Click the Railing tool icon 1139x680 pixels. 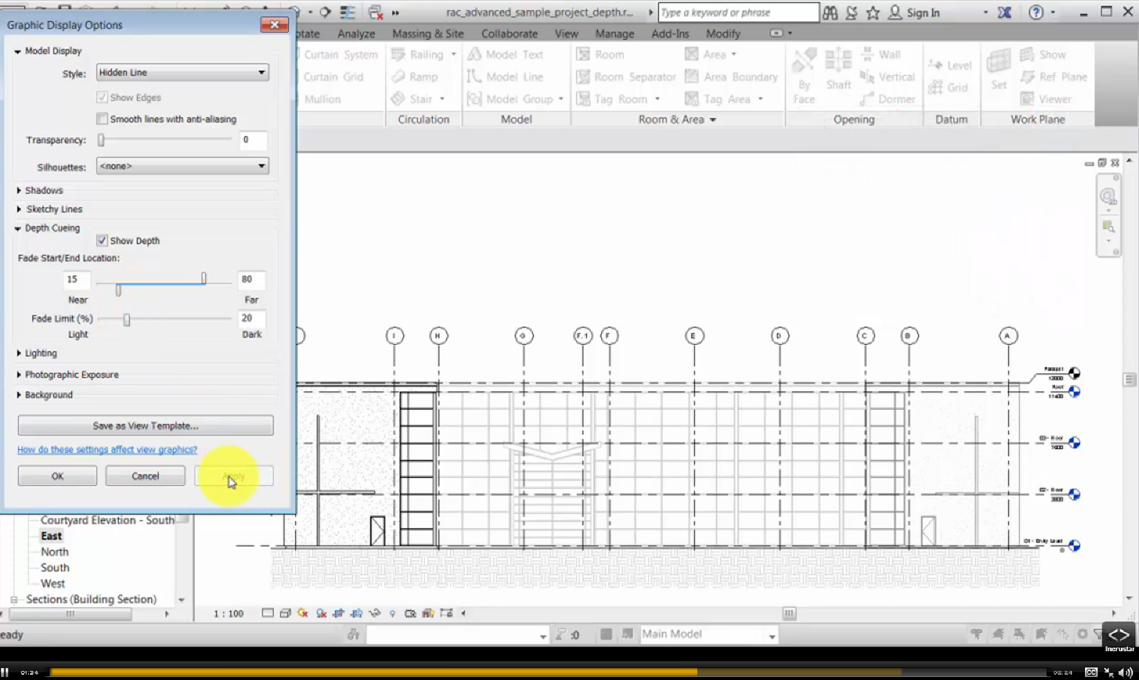point(398,55)
